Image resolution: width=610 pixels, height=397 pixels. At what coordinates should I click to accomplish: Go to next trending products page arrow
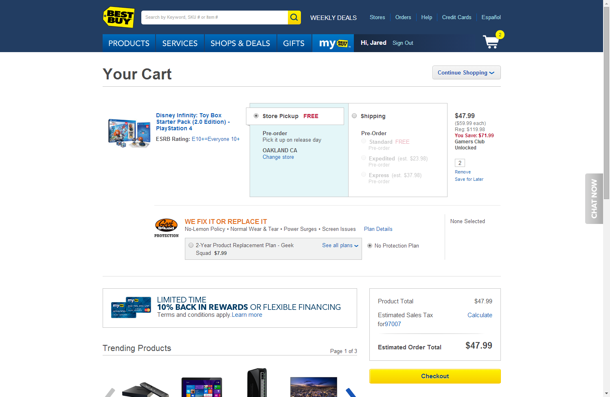point(351,392)
